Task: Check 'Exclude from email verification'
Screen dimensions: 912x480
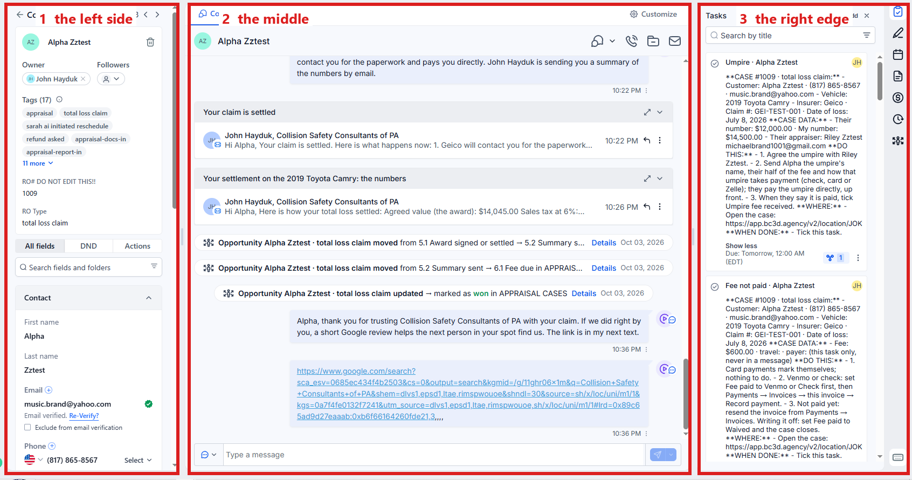Action: point(27,427)
